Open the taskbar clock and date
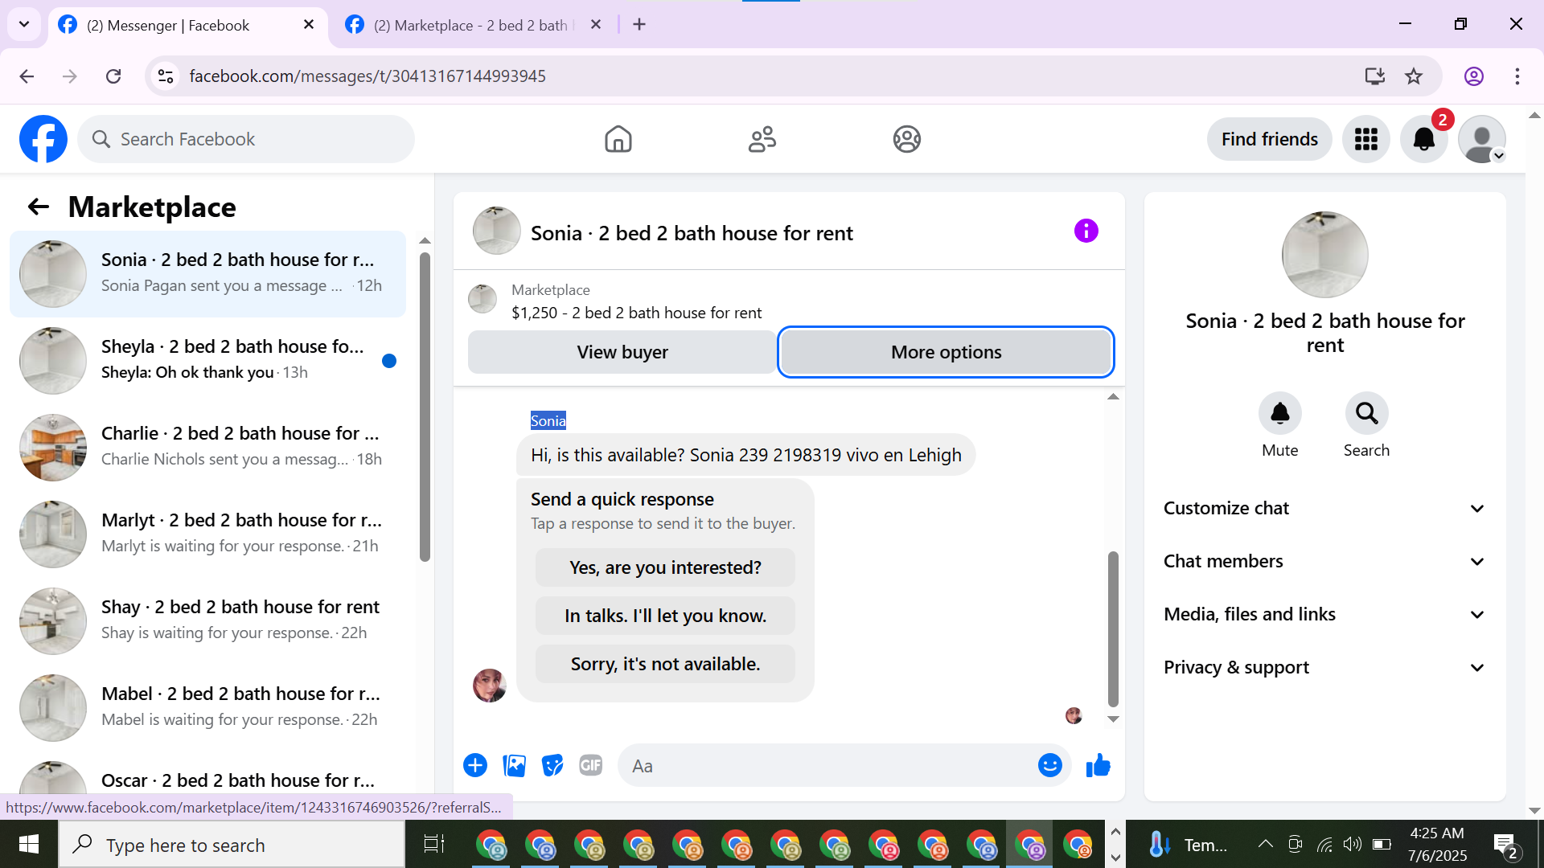Viewport: 1544px width, 868px height. click(x=1437, y=844)
